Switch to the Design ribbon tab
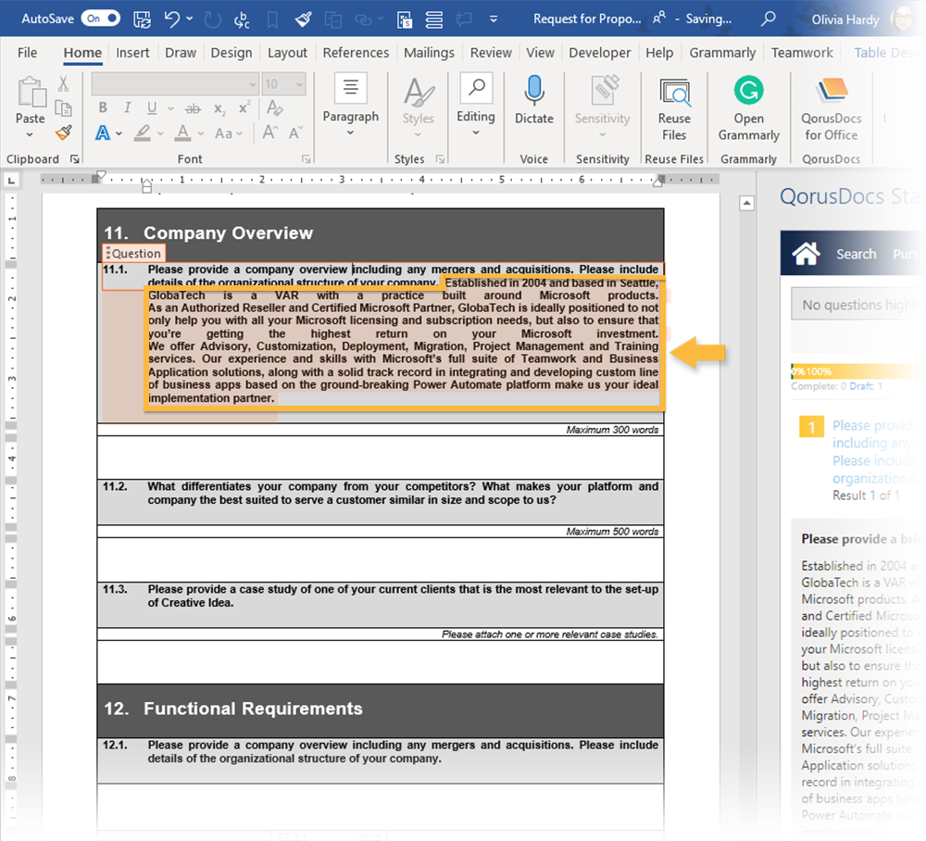 (x=231, y=53)
